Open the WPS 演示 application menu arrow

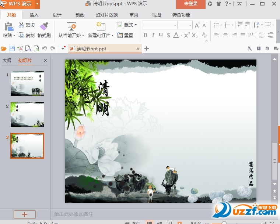click(37, 4)
